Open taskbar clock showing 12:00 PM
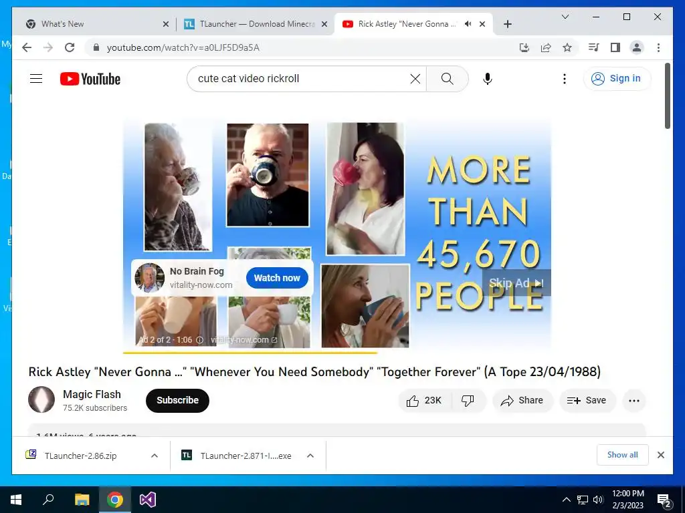The width and height of the screenshot is (685, 513). [627, 500]
